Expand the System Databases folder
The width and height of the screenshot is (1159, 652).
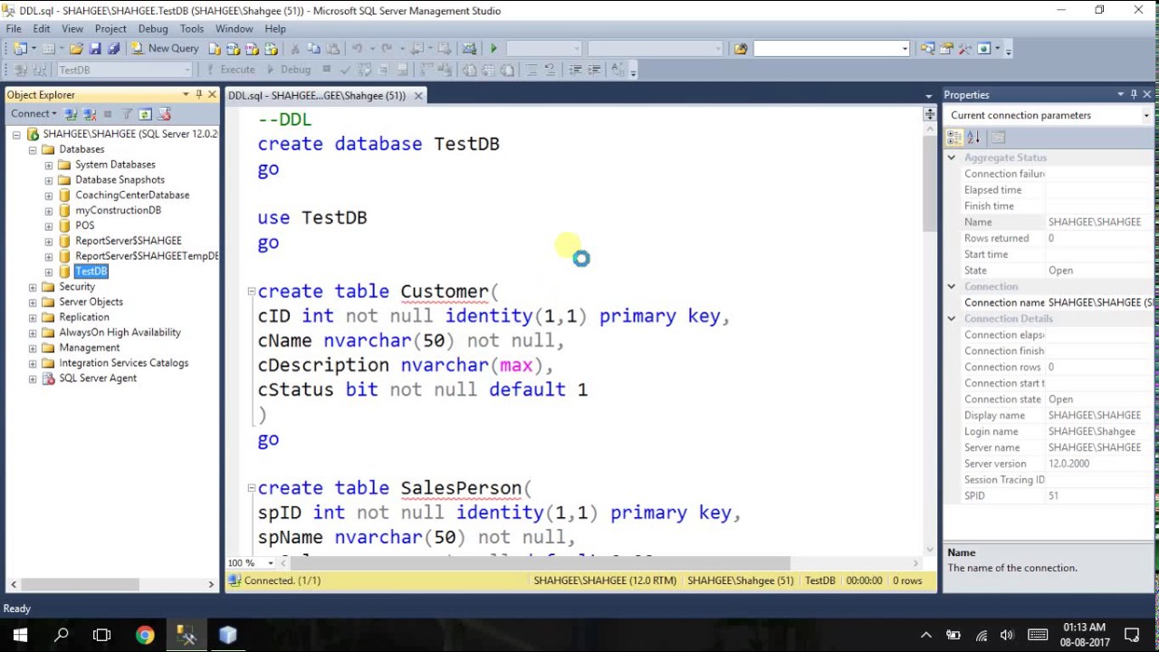pos(48,165)
